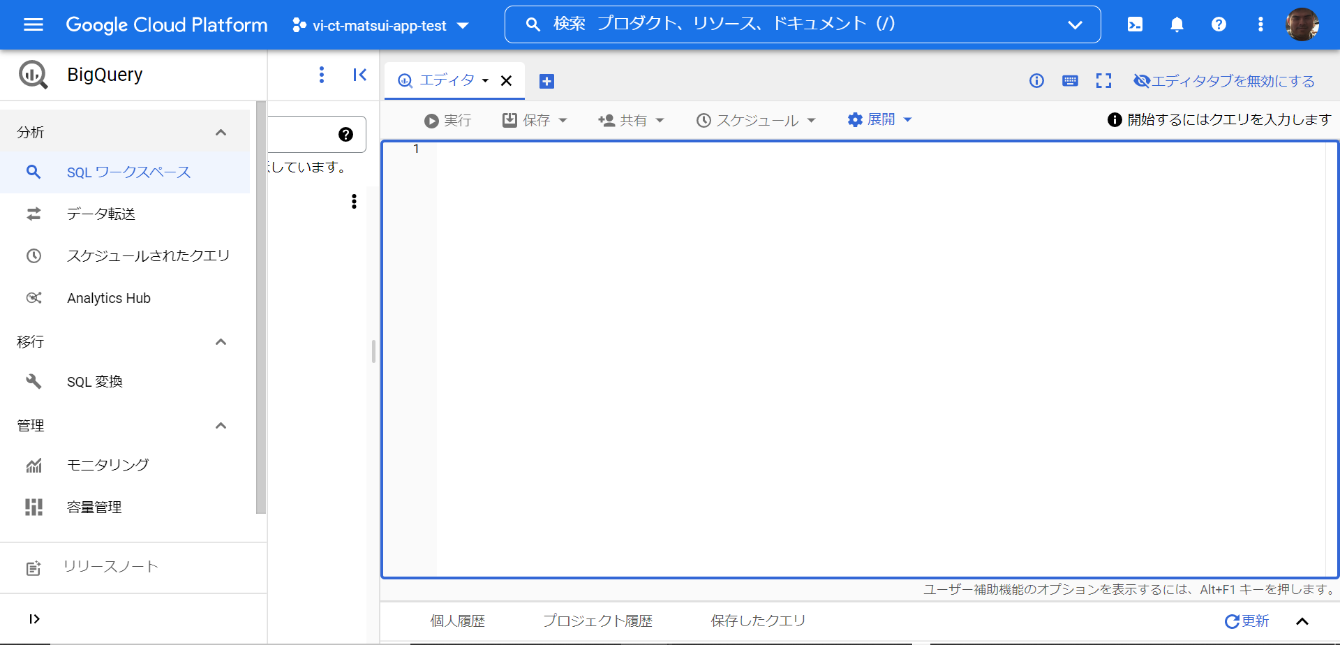Image resolution: width=1340 pixels, height=645 pixels.
Task: Click the 実行 run button
Action: [448, 121]
